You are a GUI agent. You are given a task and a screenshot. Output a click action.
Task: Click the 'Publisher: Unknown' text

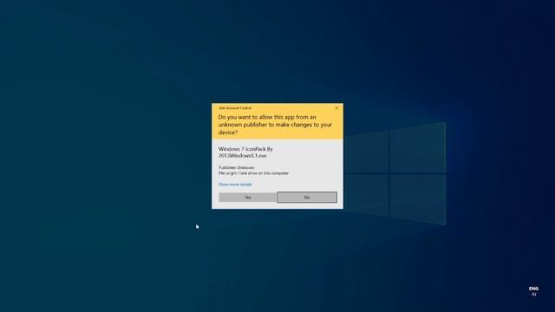(236, 167)
